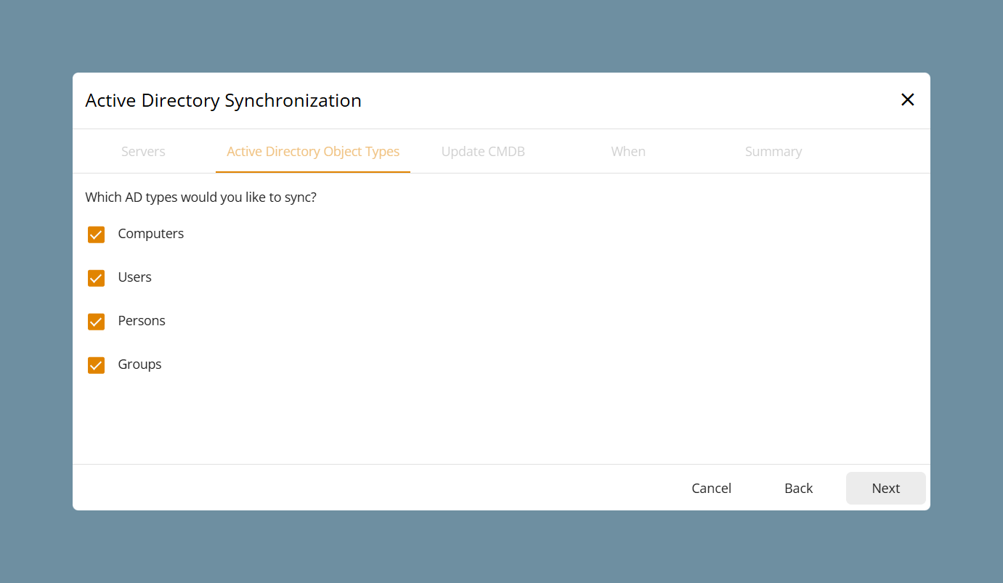Close the Active Directory Synchronization dialog
This screenshot has height=583, width=1003.
coord(907,100)
